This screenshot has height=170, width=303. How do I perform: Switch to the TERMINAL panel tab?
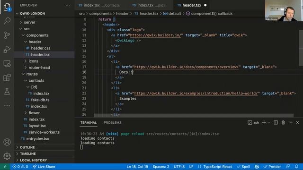[89, 123]
